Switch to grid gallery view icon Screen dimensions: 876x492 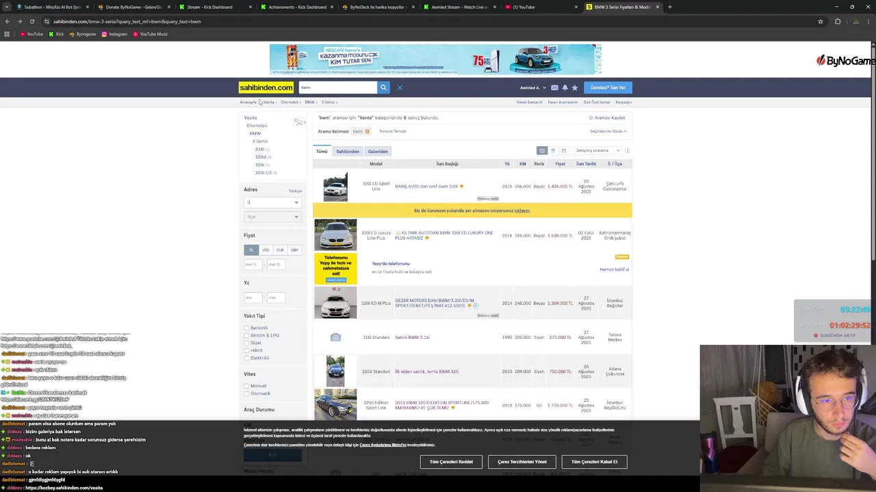coord(564,150)
